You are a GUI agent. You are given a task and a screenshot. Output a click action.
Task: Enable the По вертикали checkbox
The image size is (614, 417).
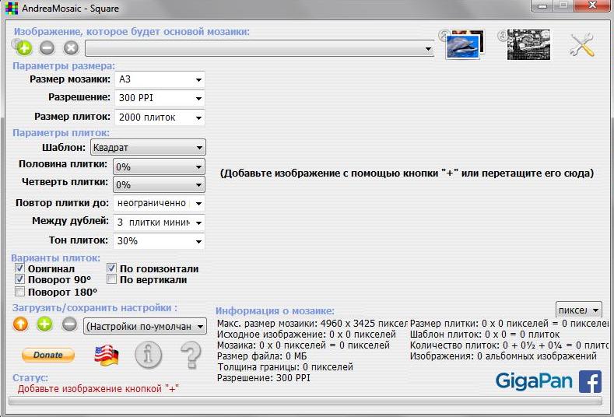[x=111, y=279]
